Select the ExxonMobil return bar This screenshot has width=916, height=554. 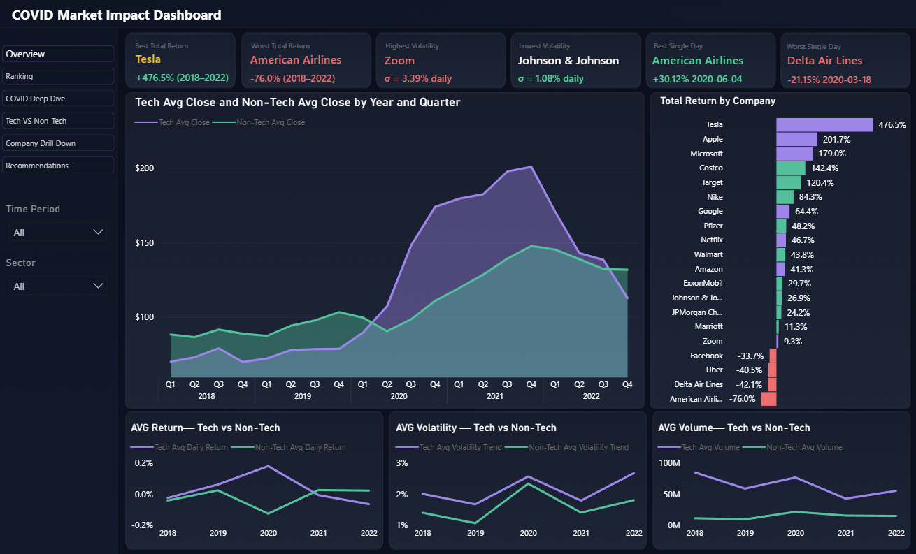pos(779,284)
